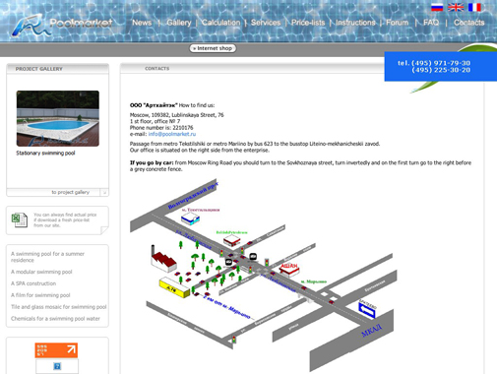
Task: Click the location map image
Action: [x=264, y=275]
